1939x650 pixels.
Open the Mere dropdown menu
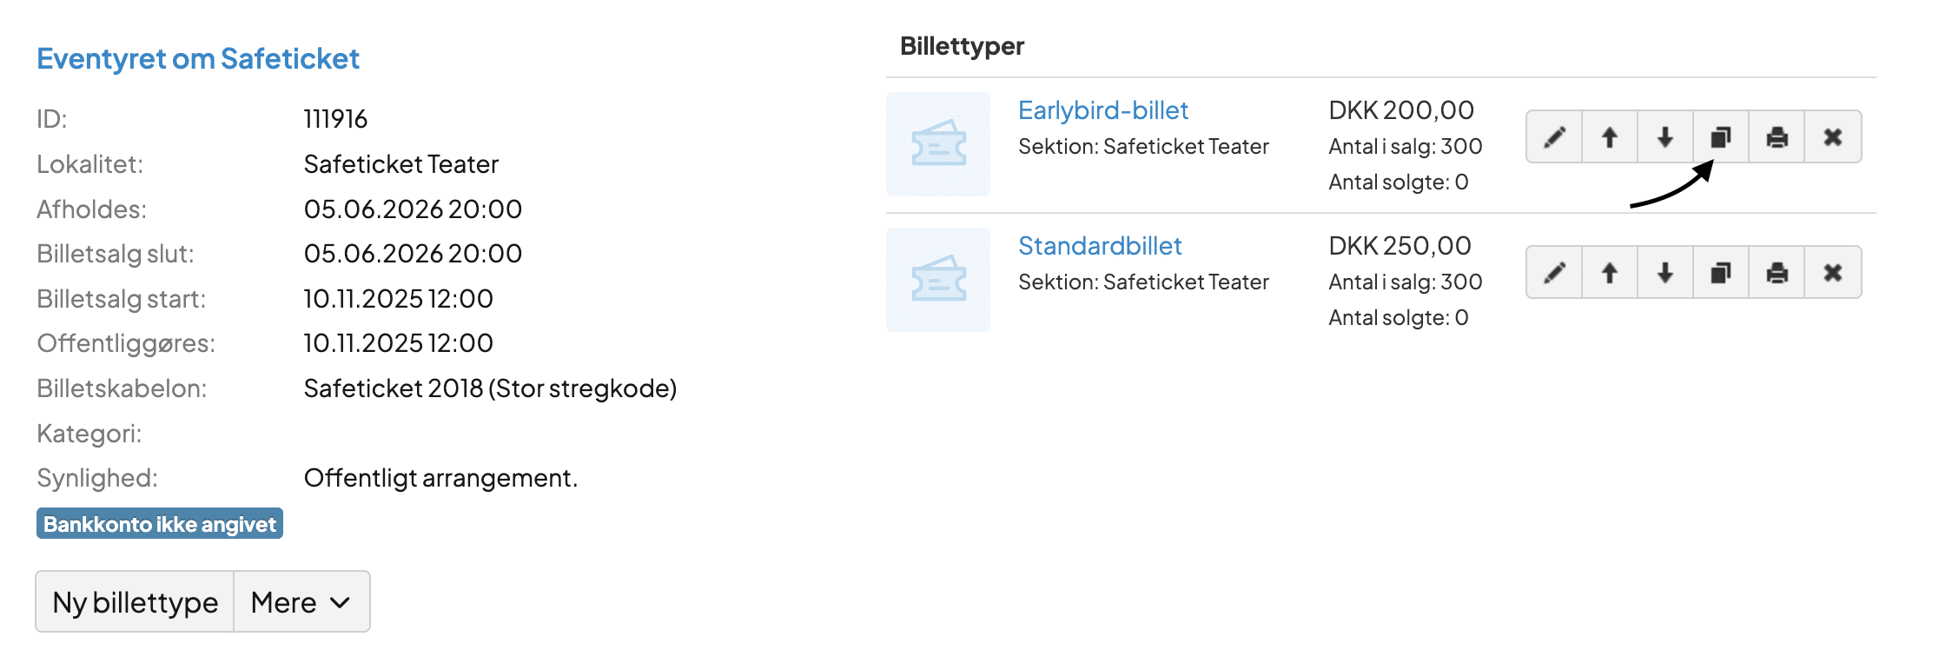click(301, 602)
